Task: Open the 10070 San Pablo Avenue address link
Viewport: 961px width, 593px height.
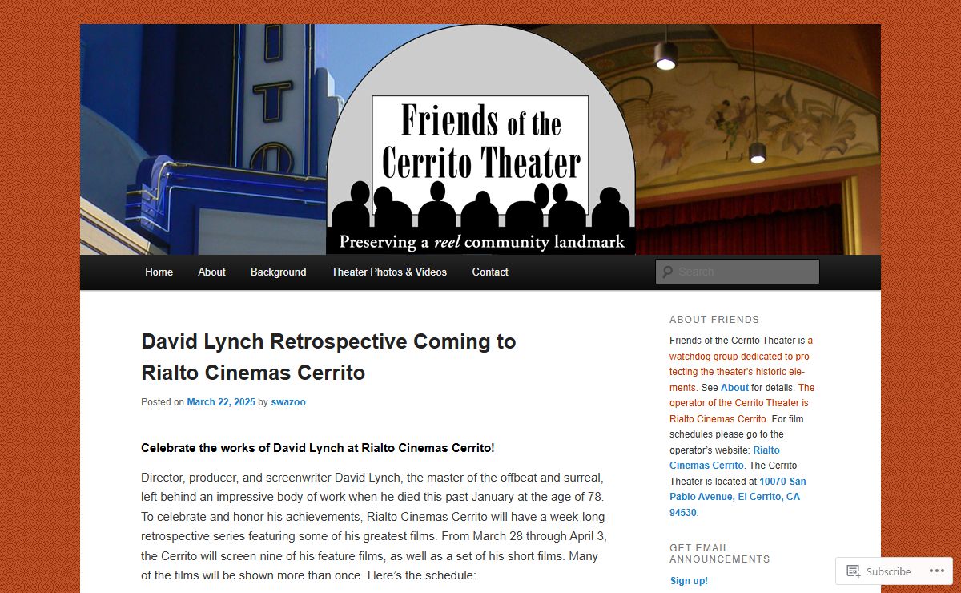Action: point(738,497)
